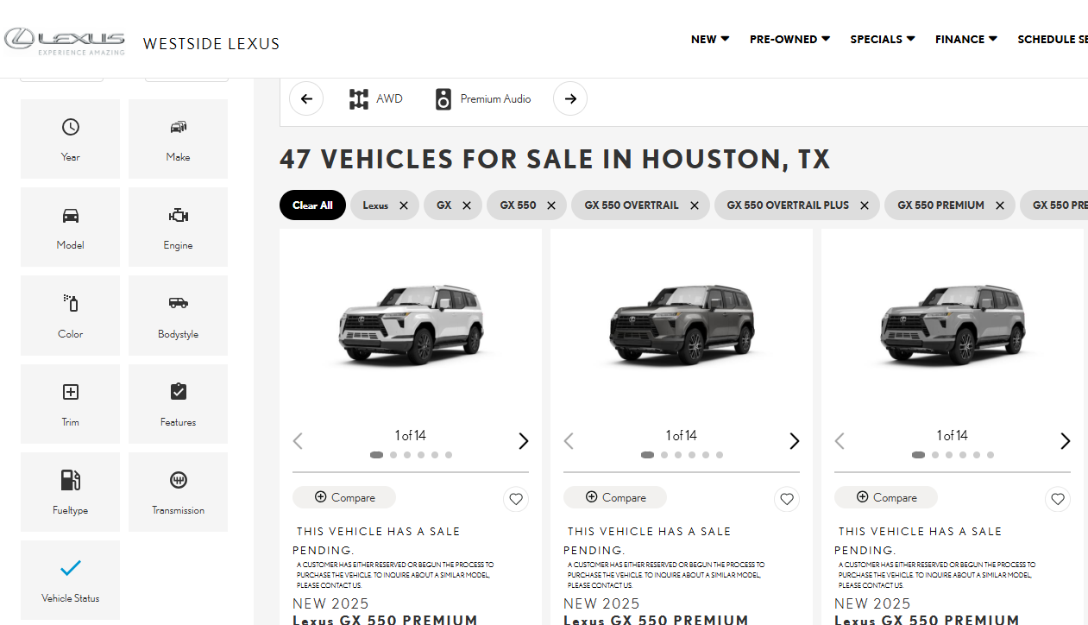This screenshot has height=625, width=1088.
Task: Expand the PRE-OWNED menu
Action: point(789,39)
